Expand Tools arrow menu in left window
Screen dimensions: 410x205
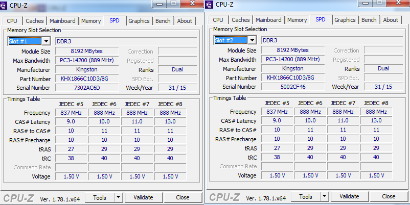(118, 197)
